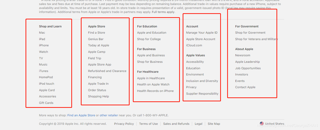Click Find a Store under Apple Store

[97, 33]
